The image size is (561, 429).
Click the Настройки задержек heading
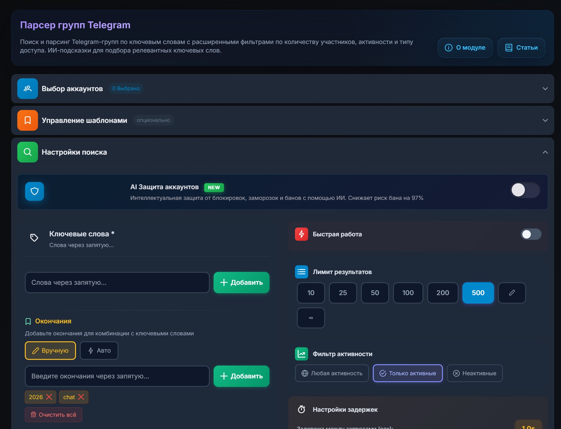point(345,410)
